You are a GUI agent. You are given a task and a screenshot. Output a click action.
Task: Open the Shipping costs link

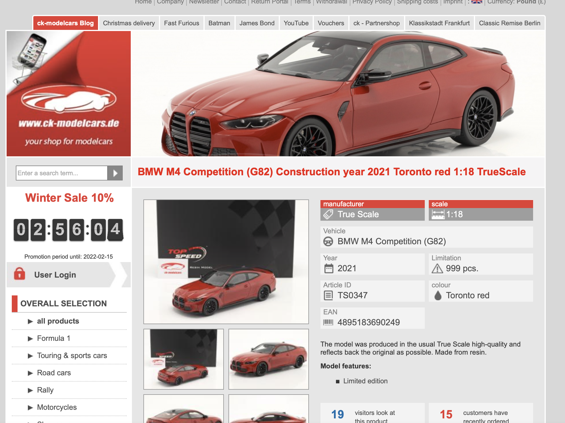[x=417, y=2]
